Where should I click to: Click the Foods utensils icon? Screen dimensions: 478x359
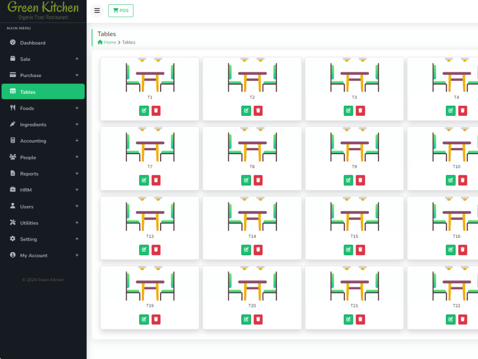tap(12, 107)
